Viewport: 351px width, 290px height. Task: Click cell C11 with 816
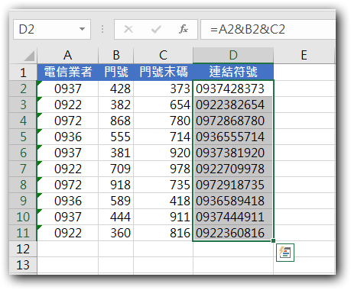163,233
